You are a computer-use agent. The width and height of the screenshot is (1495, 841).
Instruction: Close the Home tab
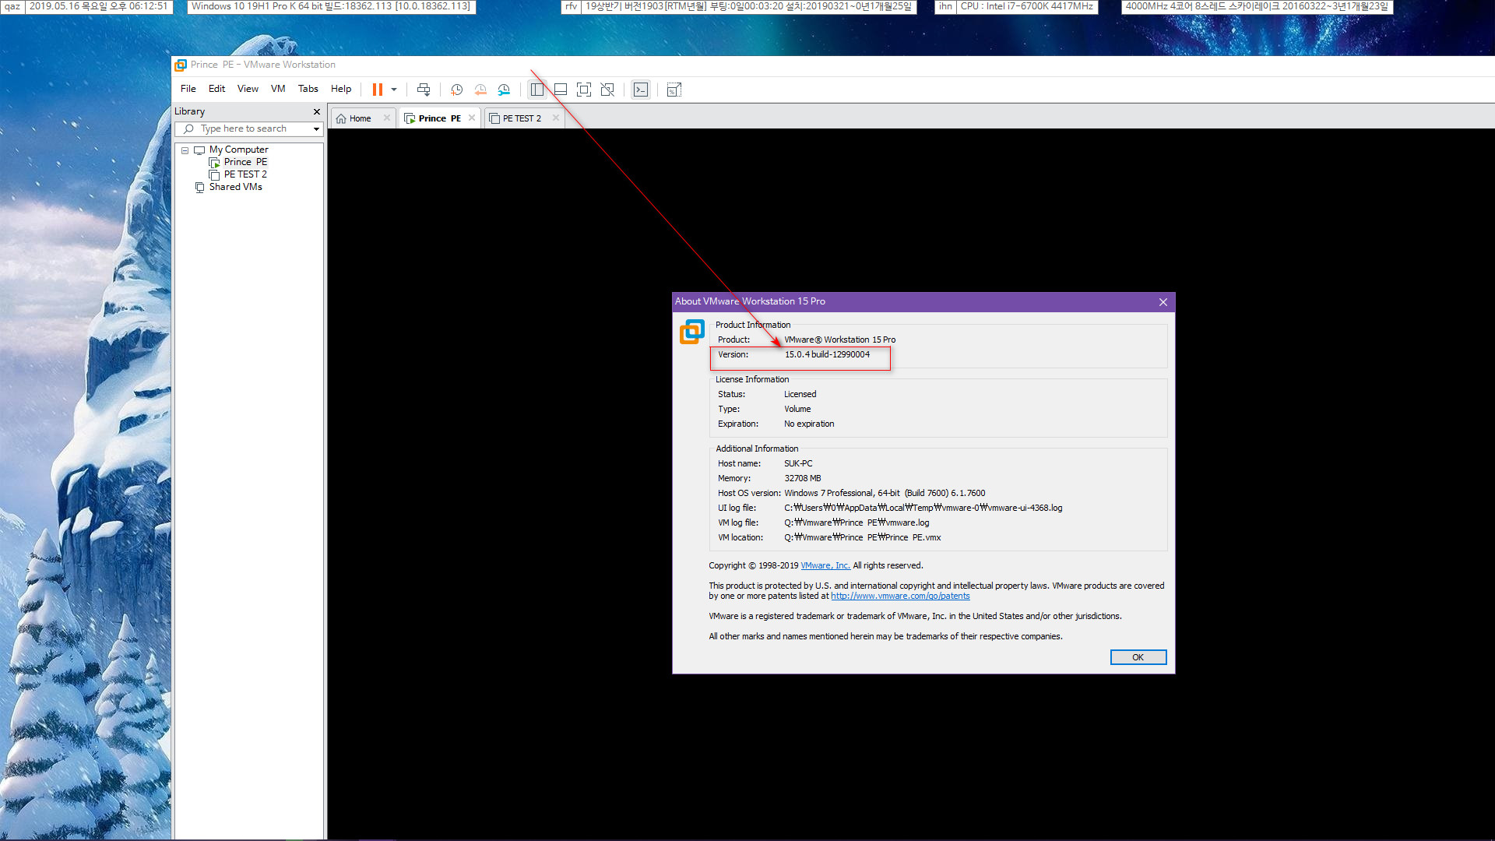click(x=387, y=118)
